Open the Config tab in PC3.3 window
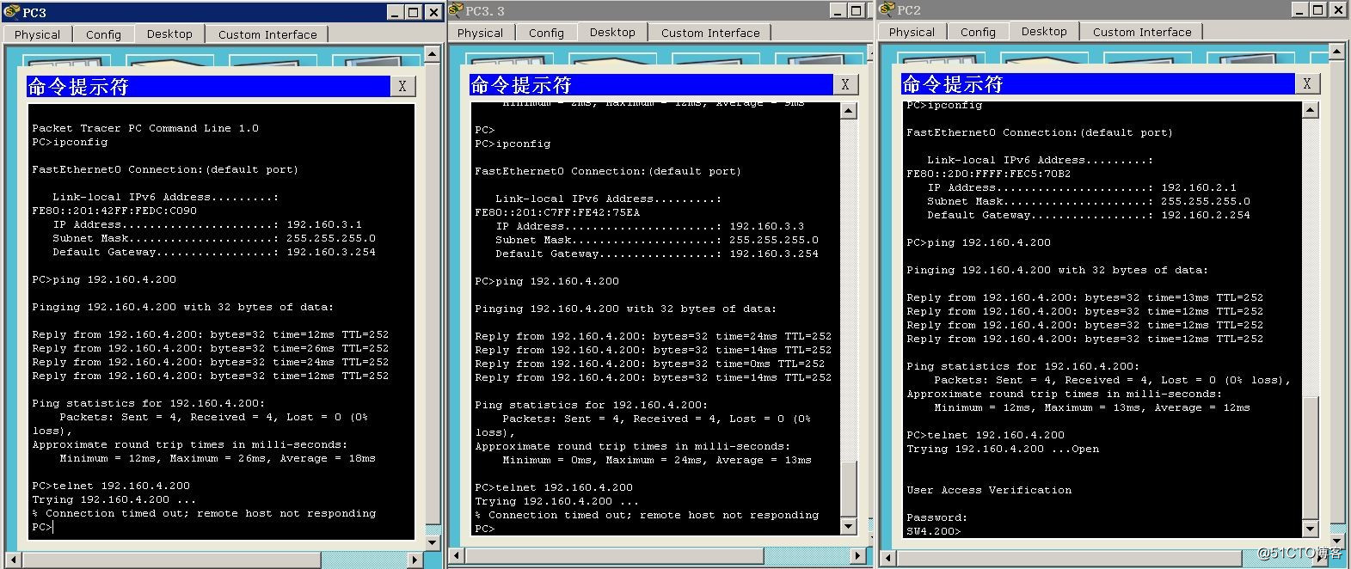This screenshot has width=1351, height=569. (x=546, y=33)
